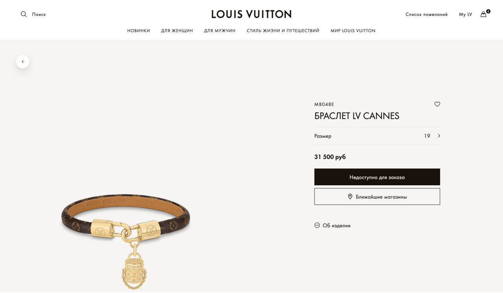
Task: Open the shopping bag icon
Action: 483,14
